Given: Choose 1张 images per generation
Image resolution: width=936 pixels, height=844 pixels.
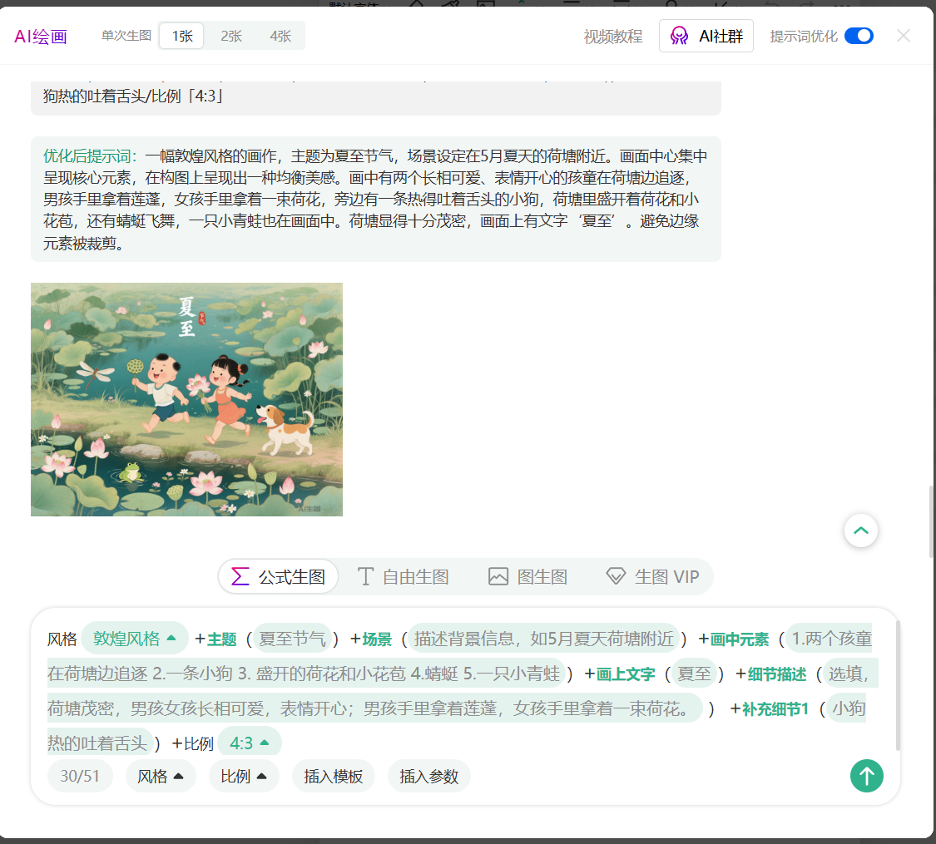Looking at the screenshot, I should (x=181, y=36).
